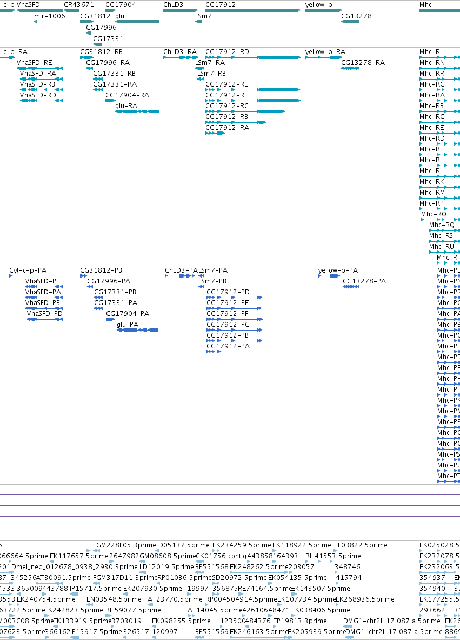
Task: Select the yellow-b-PA protein
Action: click(x=329, y=276)
